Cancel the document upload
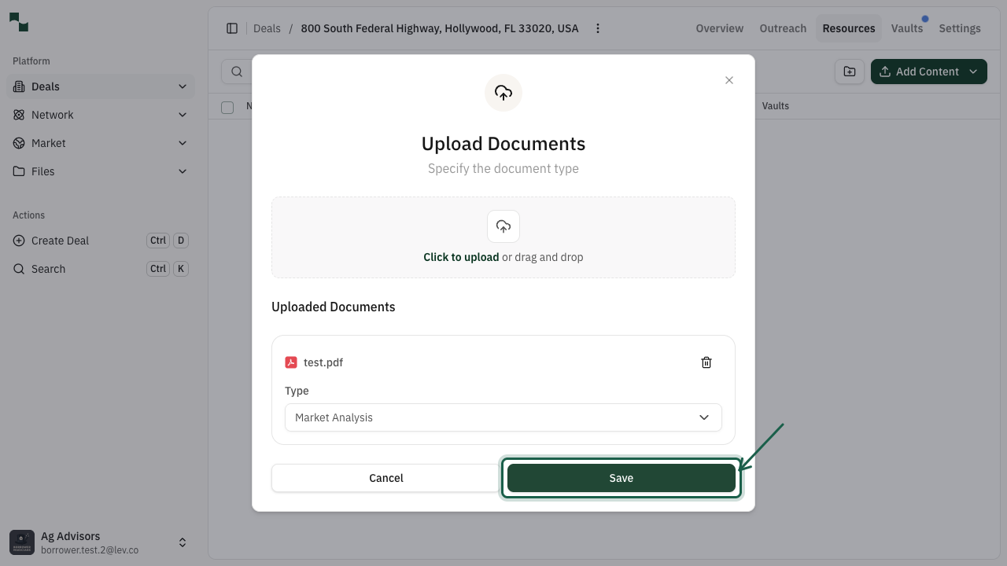Screen dimensions: 1007x566 (x=385, y=477)
